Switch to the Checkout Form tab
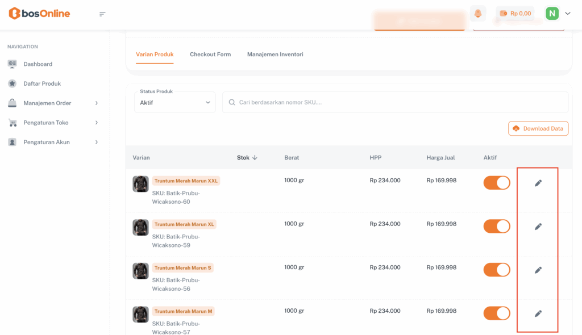The width and height of the screenshot is (582, 335). pyautogui.click(x=210, y=55)
